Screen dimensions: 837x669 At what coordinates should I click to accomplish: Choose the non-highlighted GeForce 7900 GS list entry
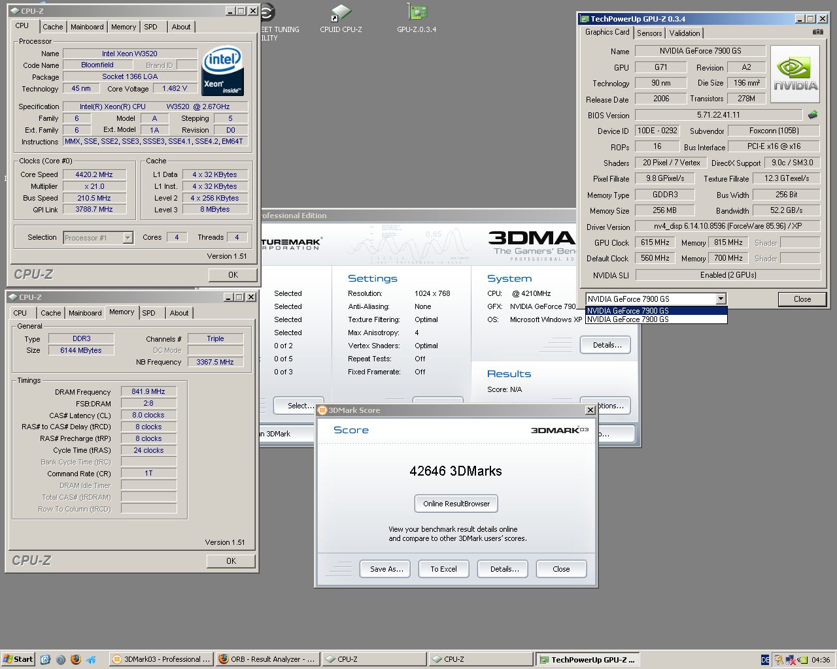pyautogui.click(x=656, y=319)
